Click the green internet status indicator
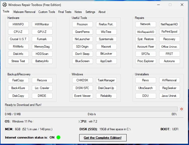The height and width of the screenshot is (145, 189). (x=58, y=137)
